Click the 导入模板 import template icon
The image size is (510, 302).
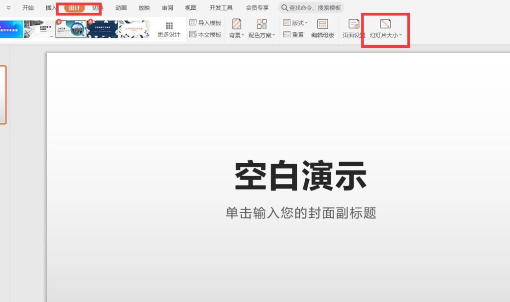click(193, 23)
